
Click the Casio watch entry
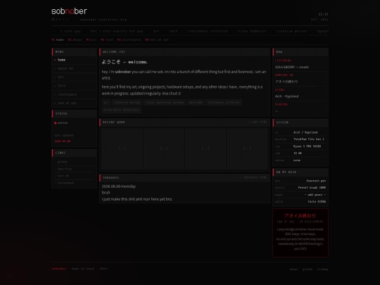[x=317, y=202]
